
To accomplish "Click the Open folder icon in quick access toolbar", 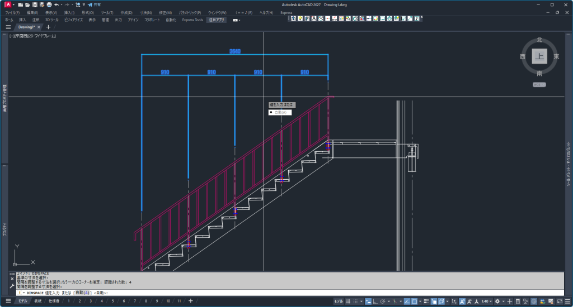I will click(27, 4).
